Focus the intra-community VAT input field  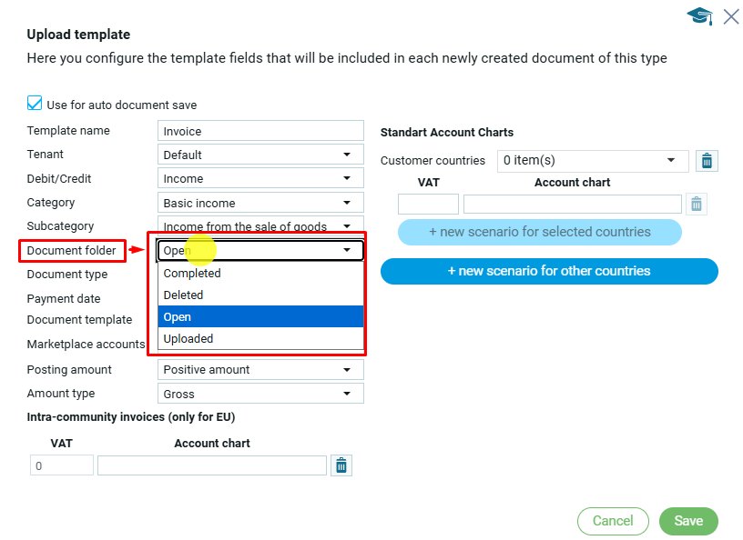pos(62,465)
